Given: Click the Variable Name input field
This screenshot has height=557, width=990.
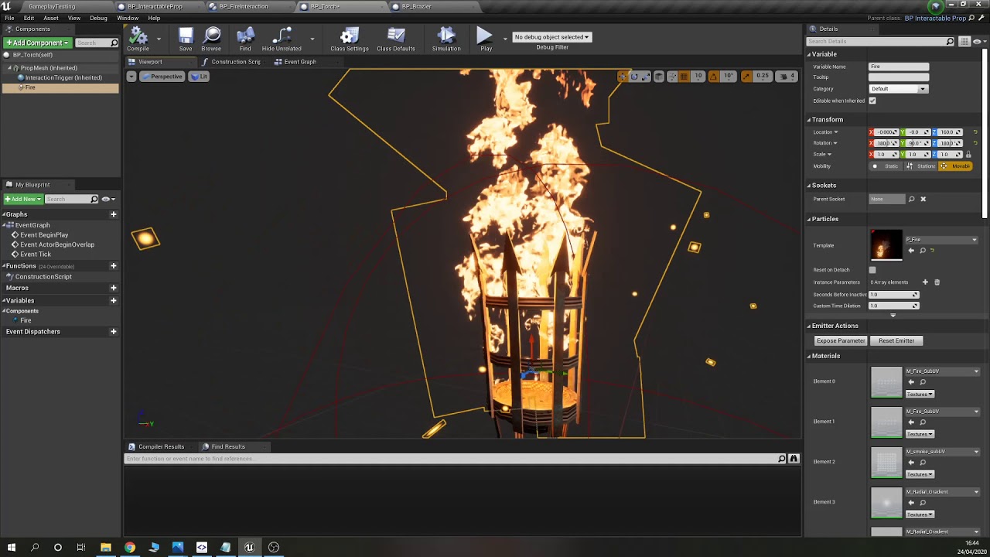Looking at the screenshot, I should coord(899,67).
